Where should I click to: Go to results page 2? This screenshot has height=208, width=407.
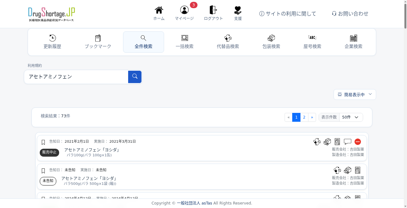click(304, 117)
